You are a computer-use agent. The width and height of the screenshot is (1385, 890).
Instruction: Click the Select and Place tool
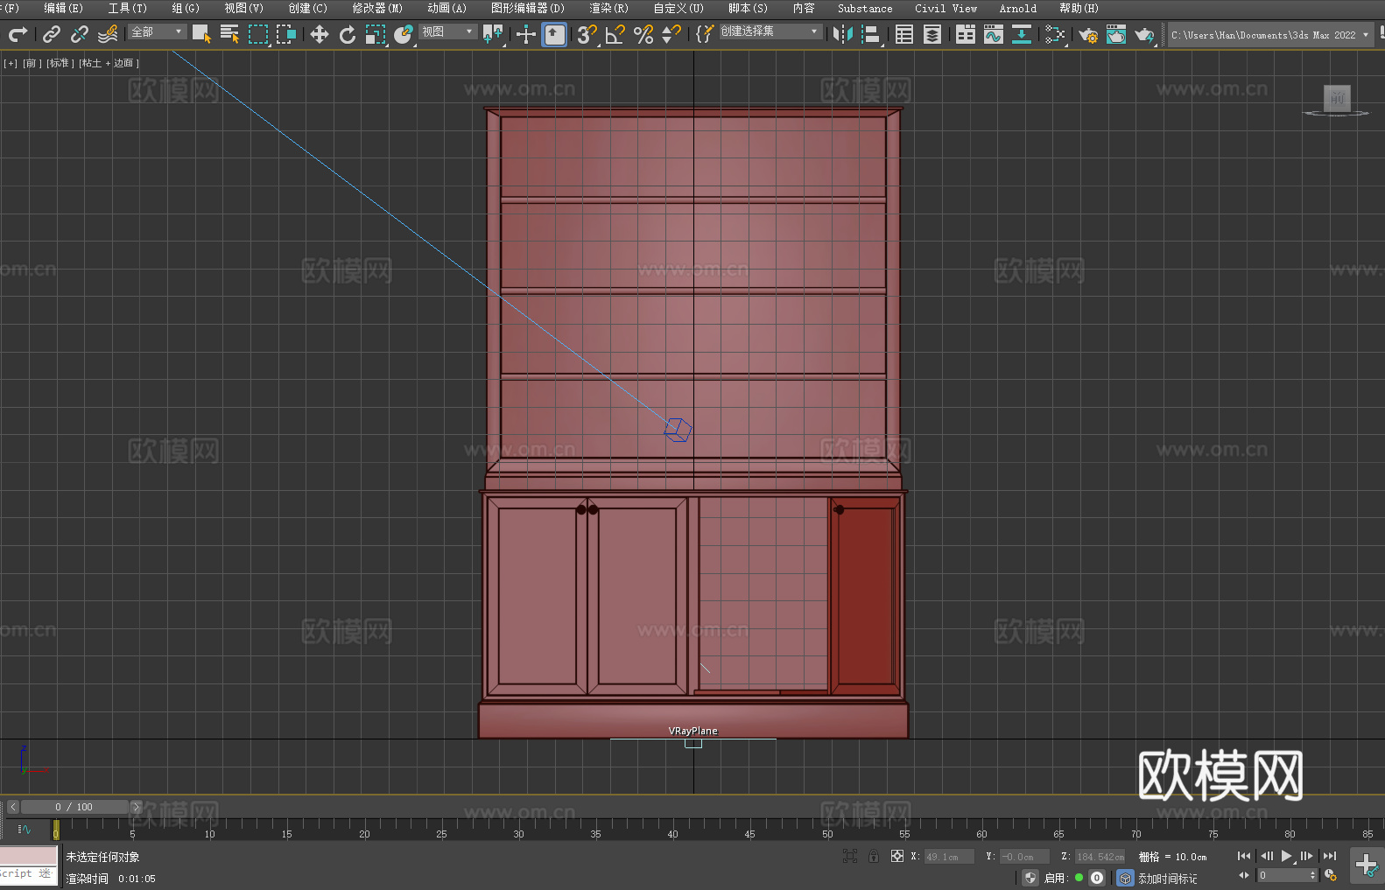404,34
